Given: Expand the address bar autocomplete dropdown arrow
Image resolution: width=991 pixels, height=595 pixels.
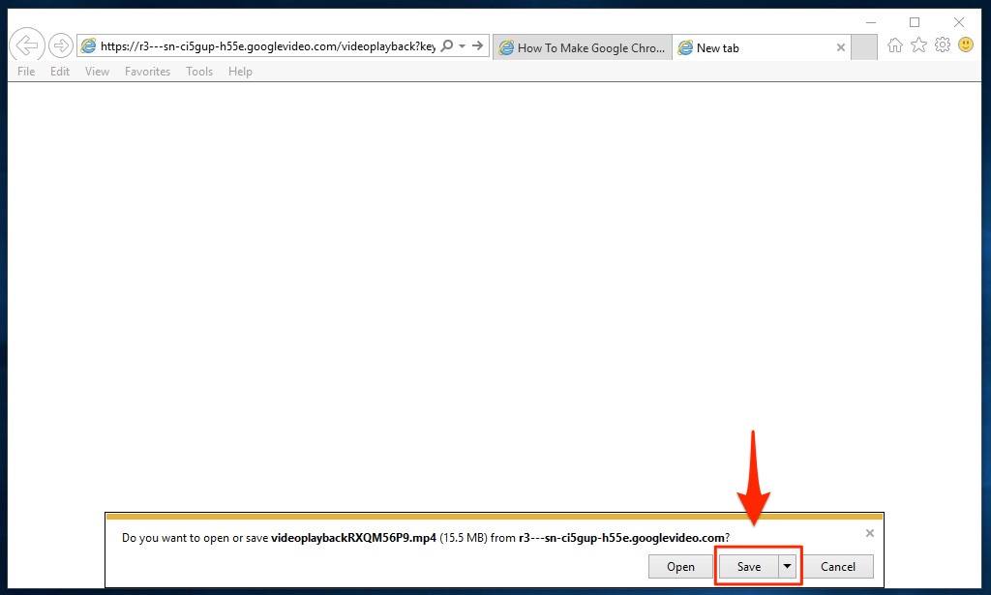Looking at the screenshot, I should [462, 46].
